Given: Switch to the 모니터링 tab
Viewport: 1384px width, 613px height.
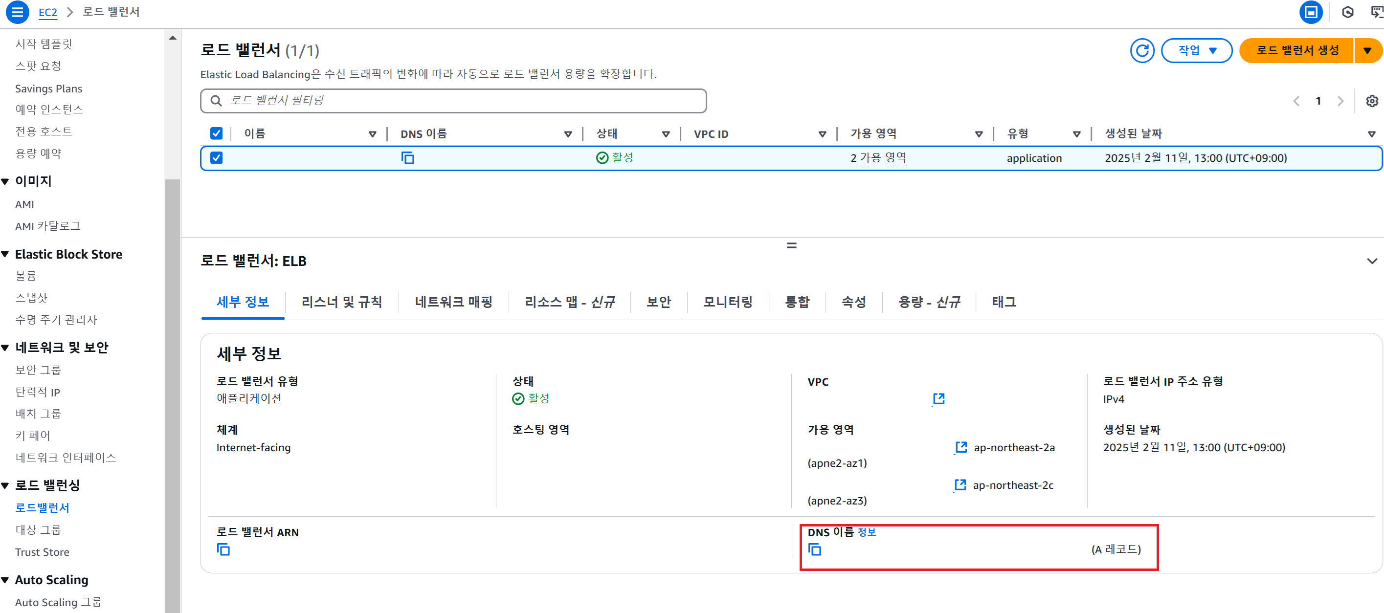Looking at the screenshot, I should tap(728, 302).
